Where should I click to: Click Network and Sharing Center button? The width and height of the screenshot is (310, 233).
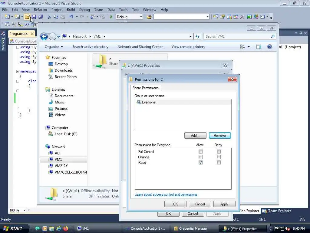point(140,47)
